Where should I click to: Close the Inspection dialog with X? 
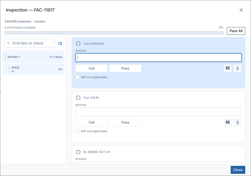[x=241, y=10]
